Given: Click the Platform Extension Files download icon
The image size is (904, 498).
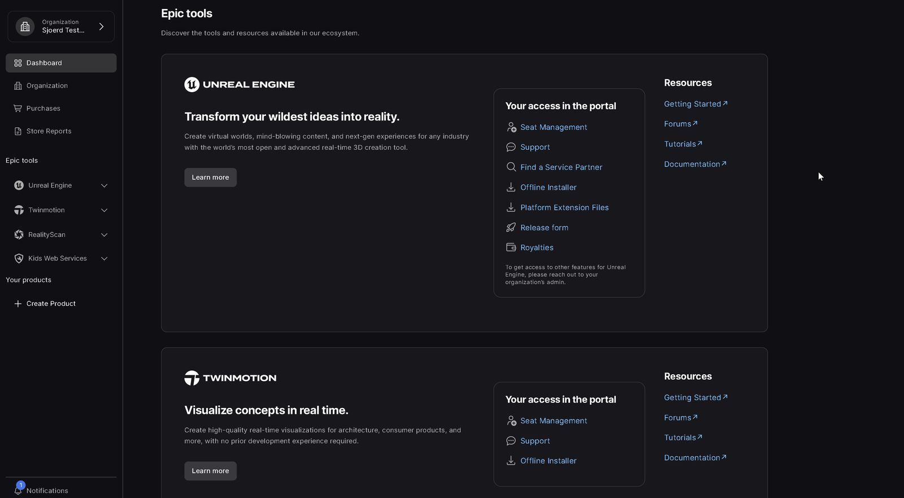Looking at the screenshot, I should coord(511,207).
